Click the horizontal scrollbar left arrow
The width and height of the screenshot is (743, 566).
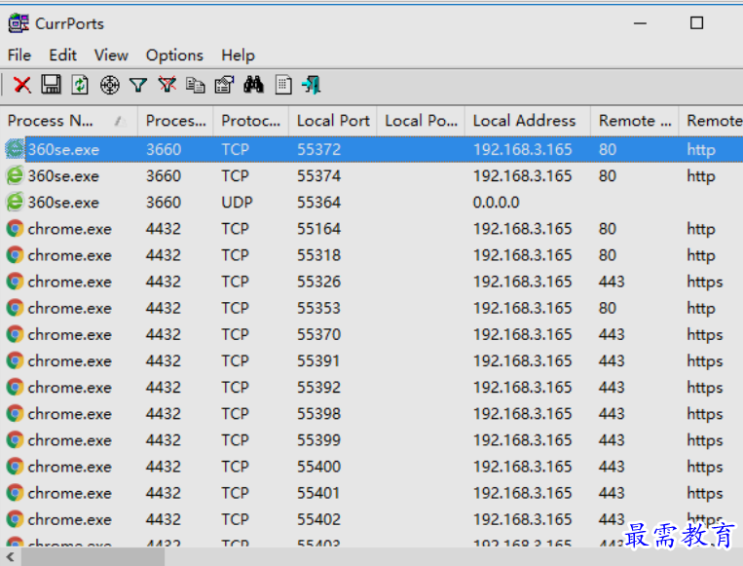point(10,556)
